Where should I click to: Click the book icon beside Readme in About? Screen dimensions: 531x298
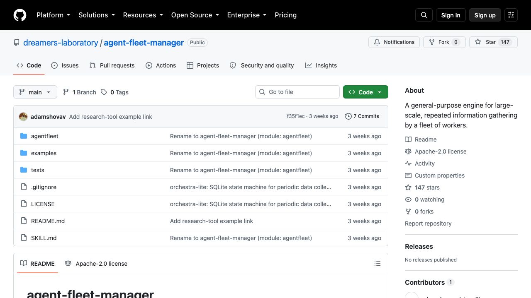(408, 139)
